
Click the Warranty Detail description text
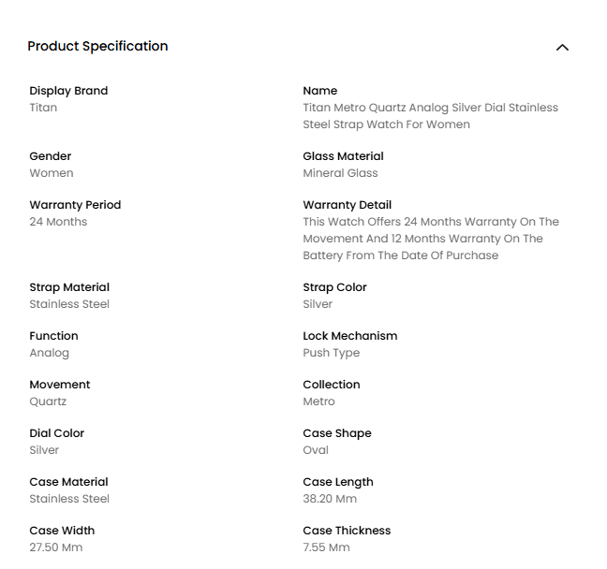coord(431,239)
